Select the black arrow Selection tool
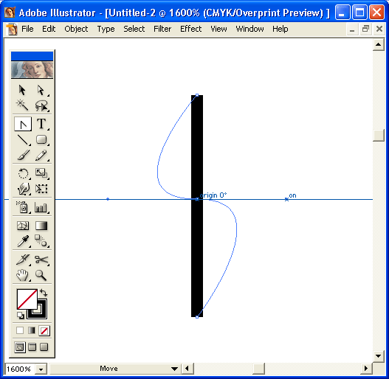This screenshot has width=389, height=379. click(22, 90)
